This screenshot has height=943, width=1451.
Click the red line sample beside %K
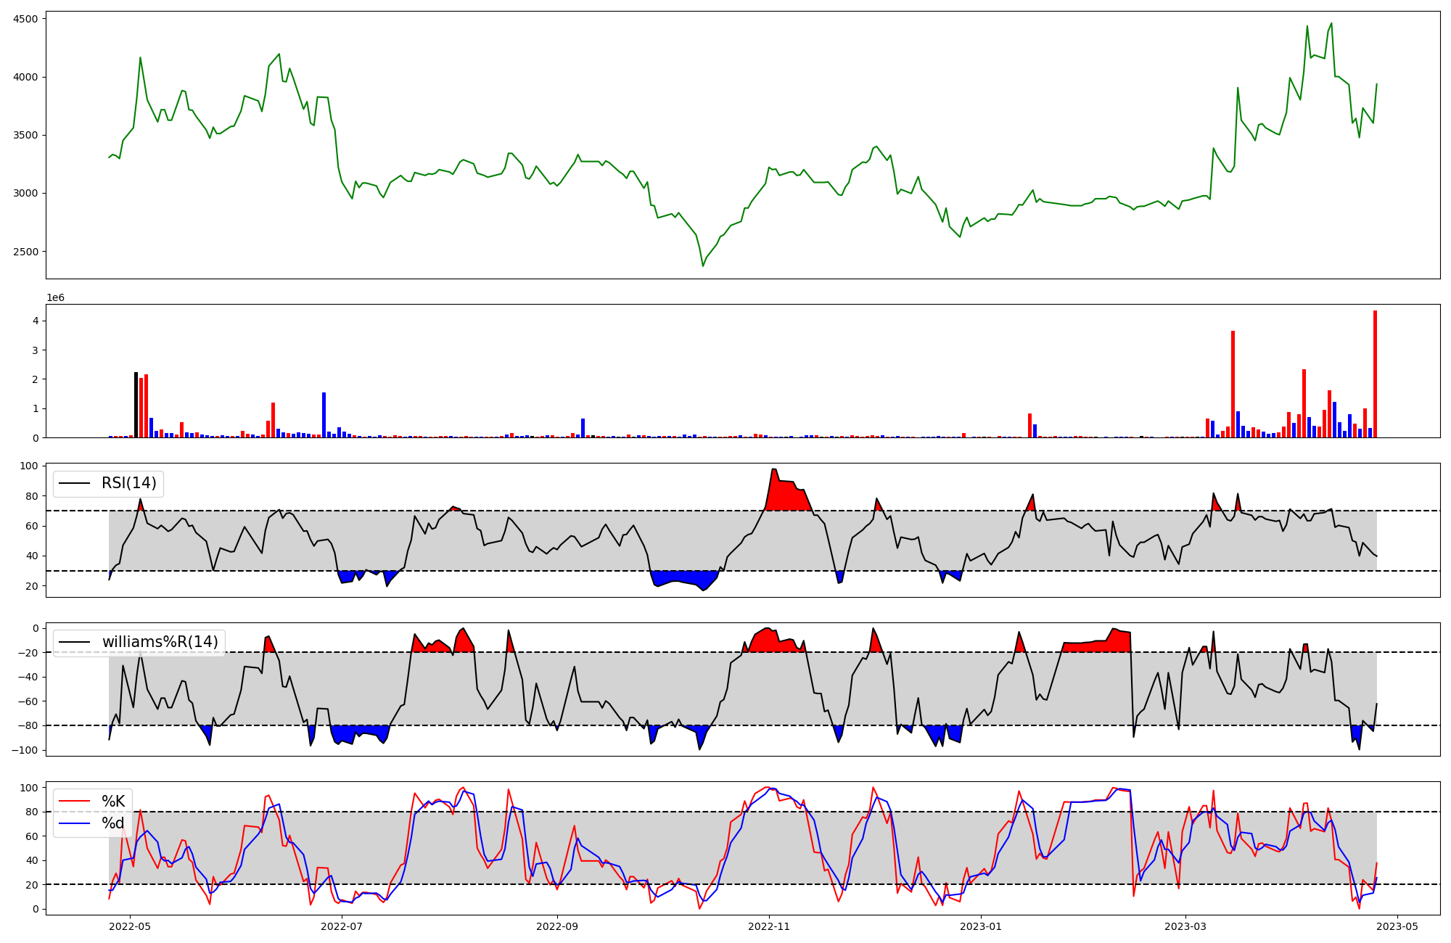click(x=75, y=802)
